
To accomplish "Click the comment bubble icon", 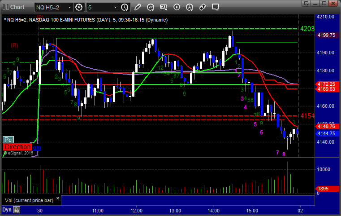I will [216, 7].
